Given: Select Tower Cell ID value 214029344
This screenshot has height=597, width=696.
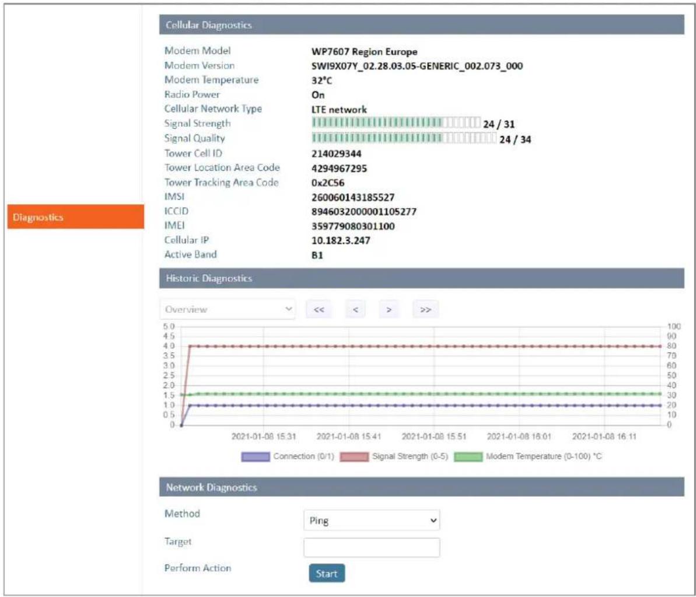Looking at the screenshot, I should click(x=337, y=154).
